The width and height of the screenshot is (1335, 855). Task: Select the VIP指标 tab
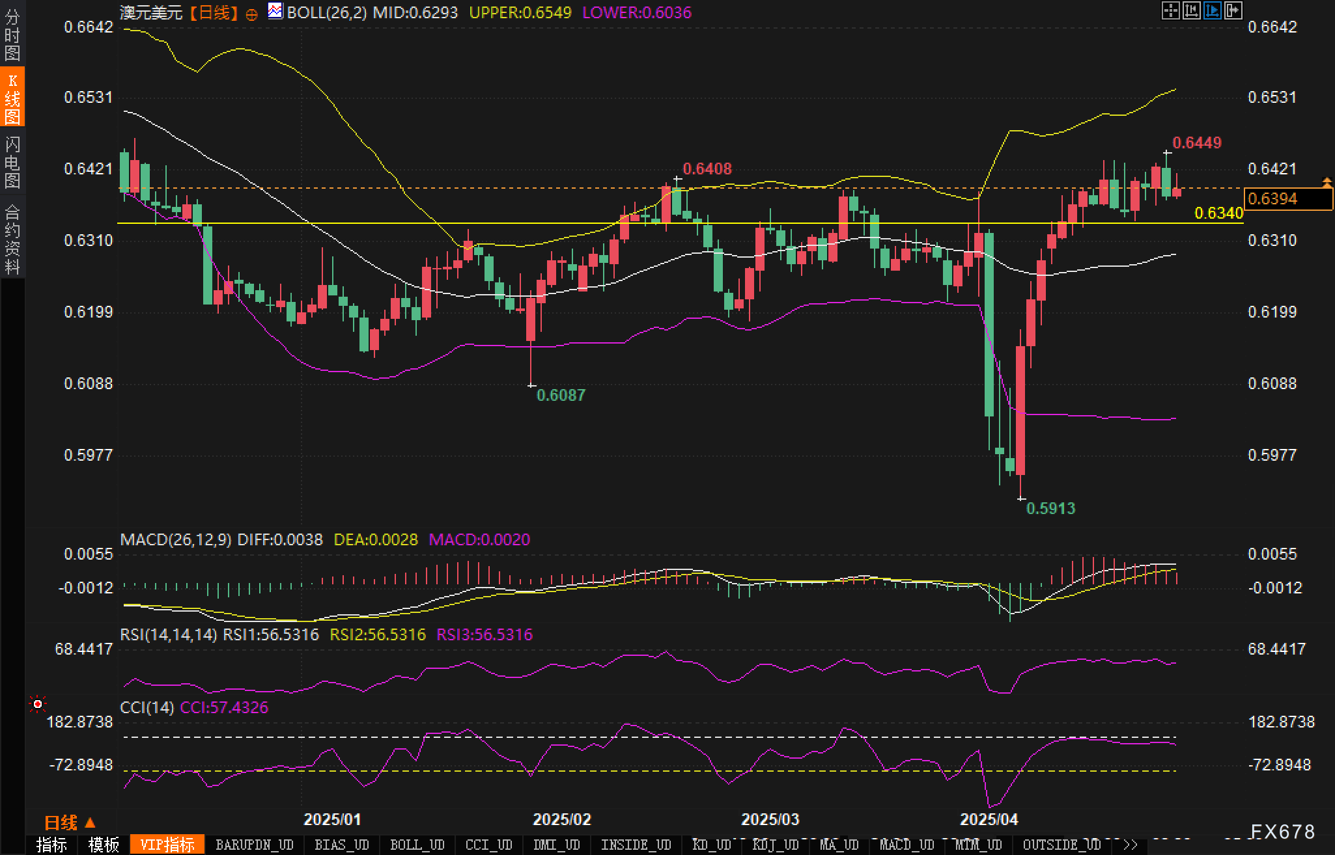pyautogui.click(x=167, y=845)
